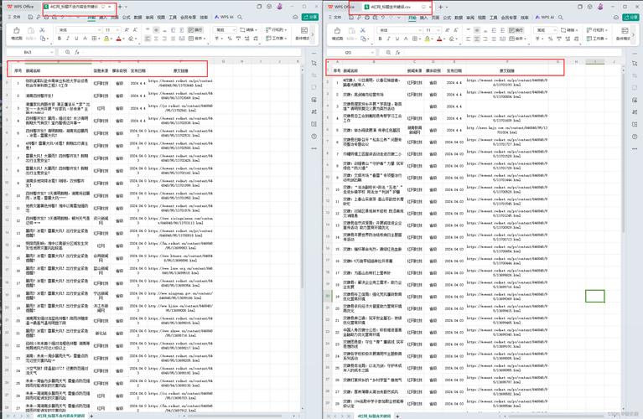
Task: Click the print icon in right window quick toolbar
Action: tap(367, 18)
